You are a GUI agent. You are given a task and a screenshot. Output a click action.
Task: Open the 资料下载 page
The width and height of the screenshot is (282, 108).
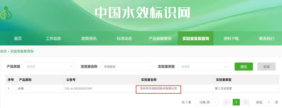click(x=231, y=39)
